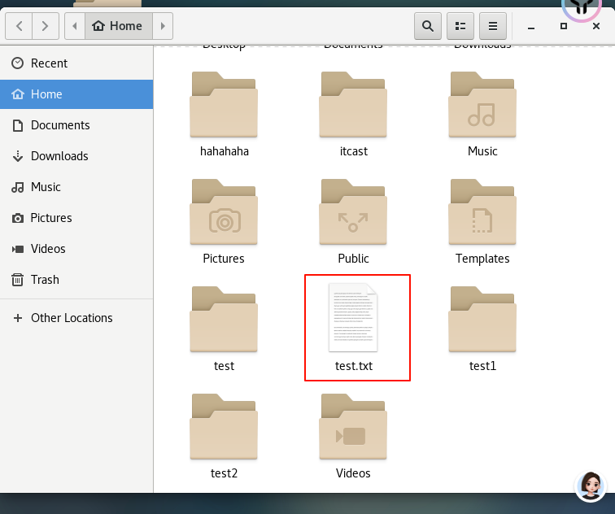This screenshot has width=615, height=514.
Task: Select the Videos folder icon in grid
Action: tap(353, 426)
